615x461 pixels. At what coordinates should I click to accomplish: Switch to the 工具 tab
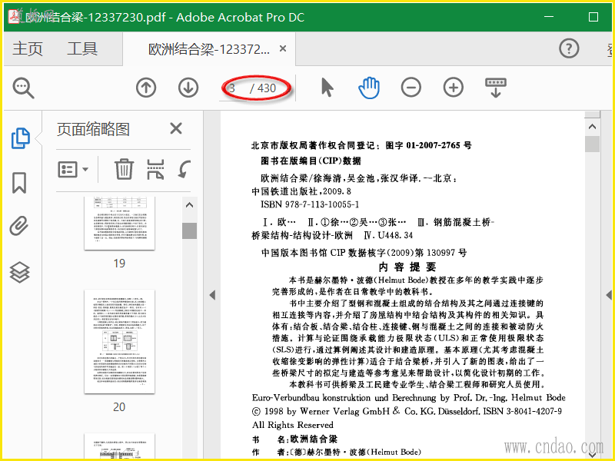coord(82,49)
